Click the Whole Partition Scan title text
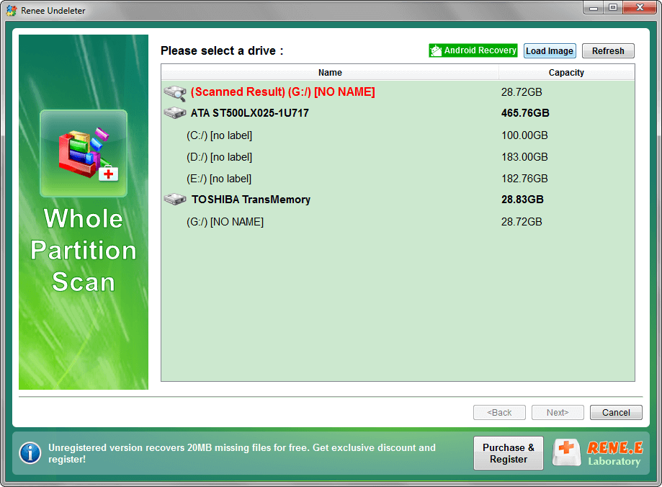This screenshot has height=487, width=662. tap(84, 251)
